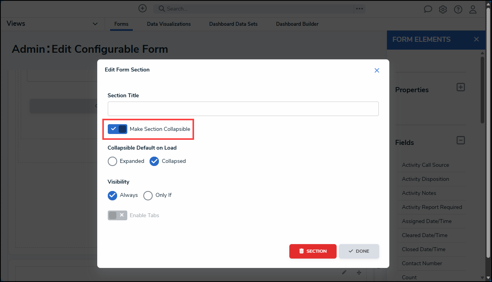Click the Section Title input field
This screenshot has width=492, height=282.
coord(243,109)
